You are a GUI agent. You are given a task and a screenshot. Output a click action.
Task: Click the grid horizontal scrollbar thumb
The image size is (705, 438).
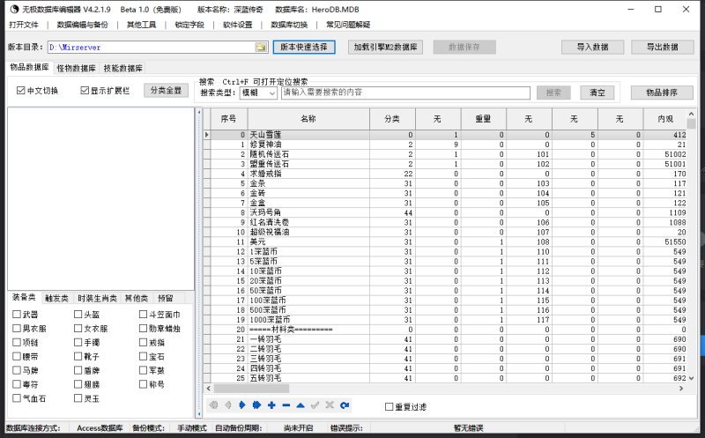coord(251,388)
